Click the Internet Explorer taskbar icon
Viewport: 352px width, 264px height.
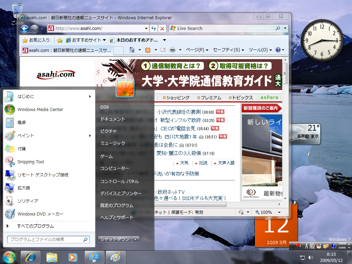pyautogui.click(x=31, y=257)
